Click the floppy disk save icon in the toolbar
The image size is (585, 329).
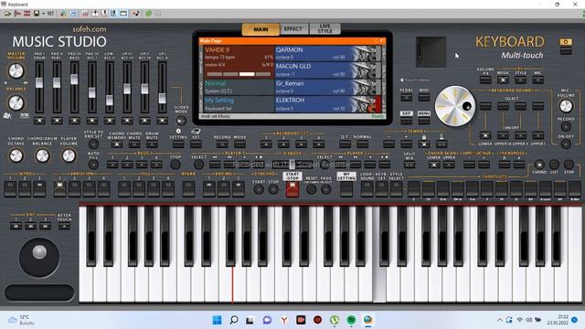point(37,14)
